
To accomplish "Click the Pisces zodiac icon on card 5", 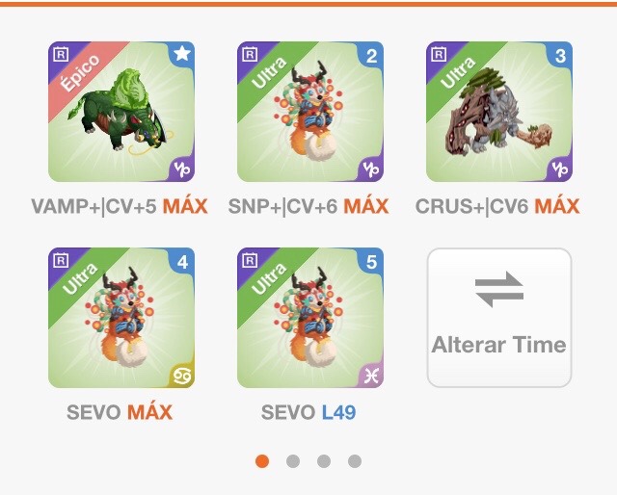I will pos(371,376).
